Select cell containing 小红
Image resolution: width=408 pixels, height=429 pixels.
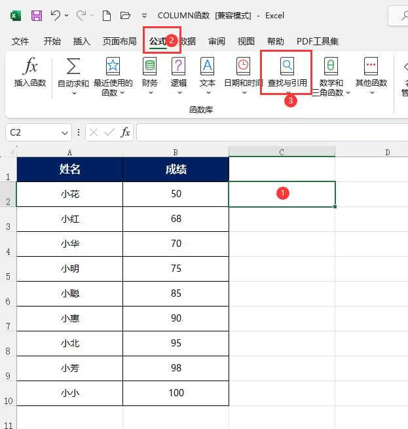70,219
